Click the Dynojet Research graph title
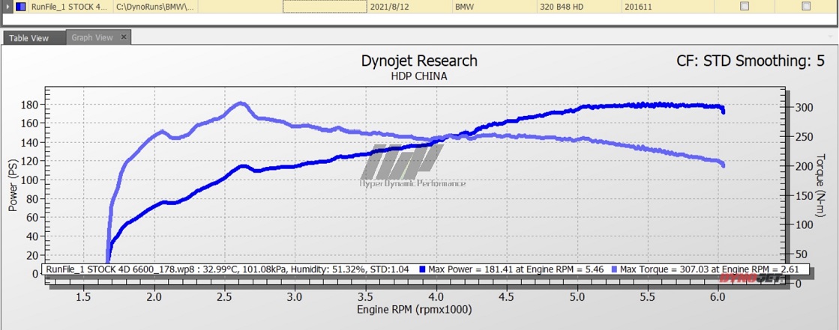The height and width of the screenshot is (330, 839). pos(418,61)
